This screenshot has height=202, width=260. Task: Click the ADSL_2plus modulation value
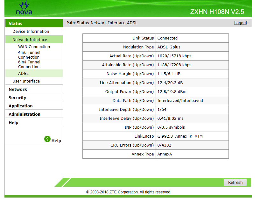click(169, 47)
